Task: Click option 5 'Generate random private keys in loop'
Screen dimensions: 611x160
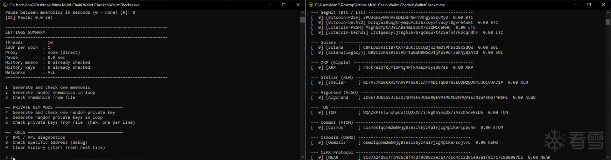Action: [54, 117]
